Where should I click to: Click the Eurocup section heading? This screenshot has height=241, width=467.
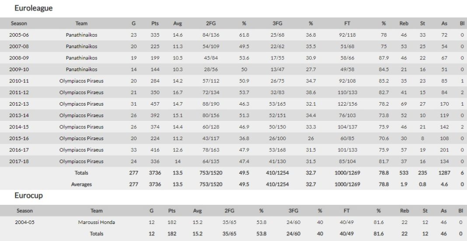click(28, 196)
